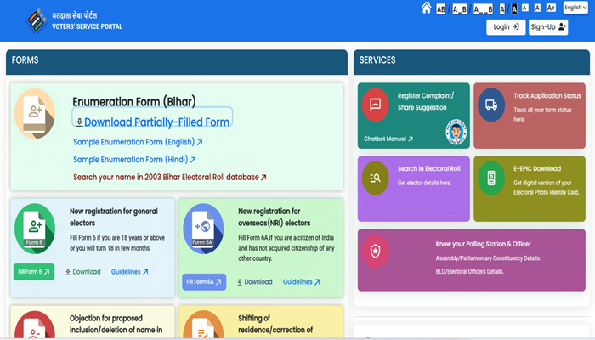Image resolution: width=595 pixels, height=340 pixels.
Task: Download the Partially-Filled Form for Bihar
Action: pos(152,122)
